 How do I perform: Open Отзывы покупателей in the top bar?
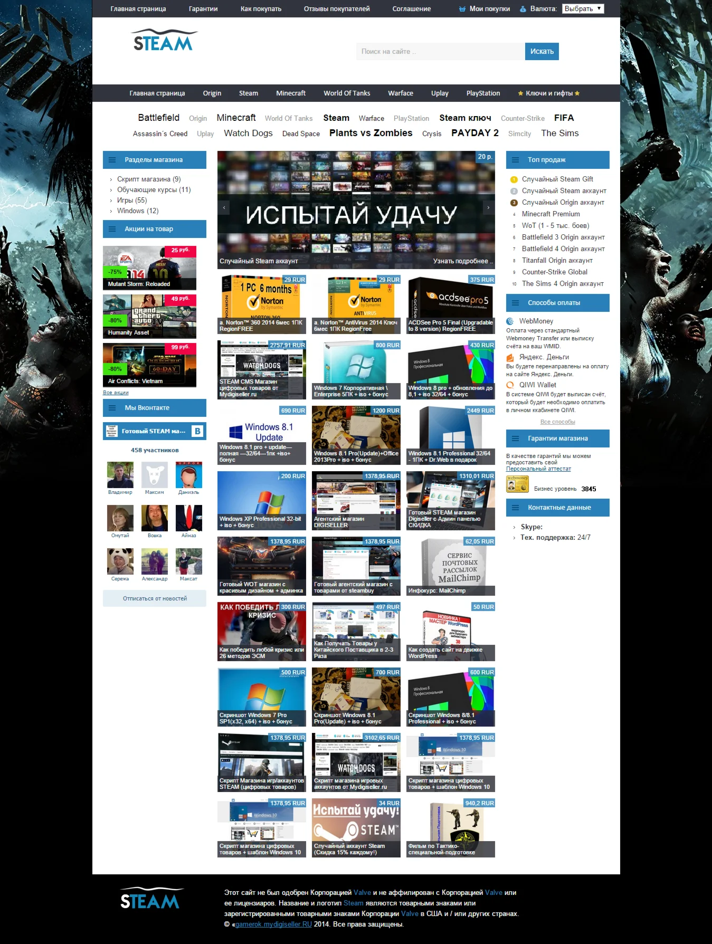(x=337, y=9)
